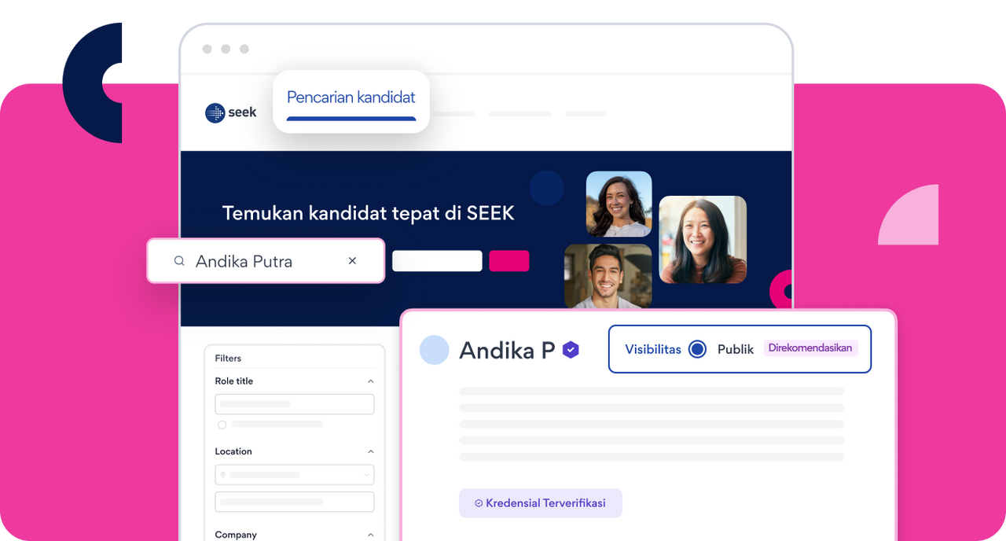1006x541 pixels.
Task: Click the round avatar next to Andika P
Action: (434, 350)
